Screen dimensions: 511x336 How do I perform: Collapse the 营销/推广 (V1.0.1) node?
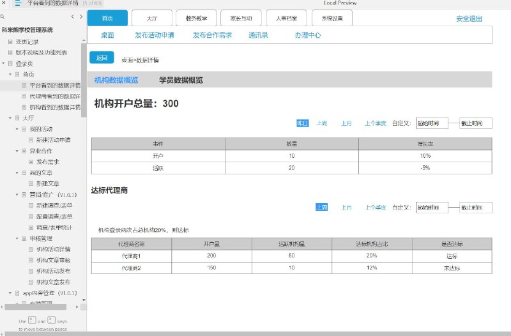tap(17, 195)
